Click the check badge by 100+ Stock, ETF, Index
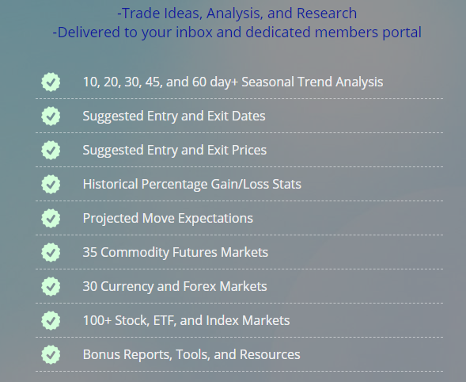Image resolution: width=466 pixels, height=382 pixels. 51,321
